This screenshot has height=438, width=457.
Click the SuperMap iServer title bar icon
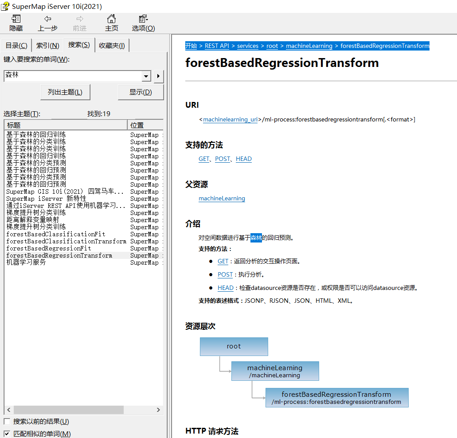(5, 6)
